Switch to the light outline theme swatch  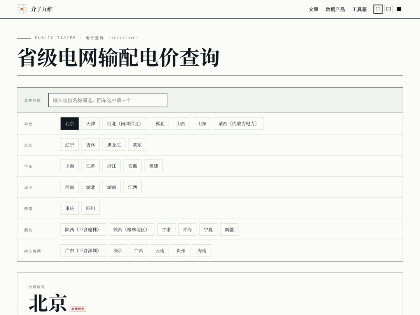[378, 9]
